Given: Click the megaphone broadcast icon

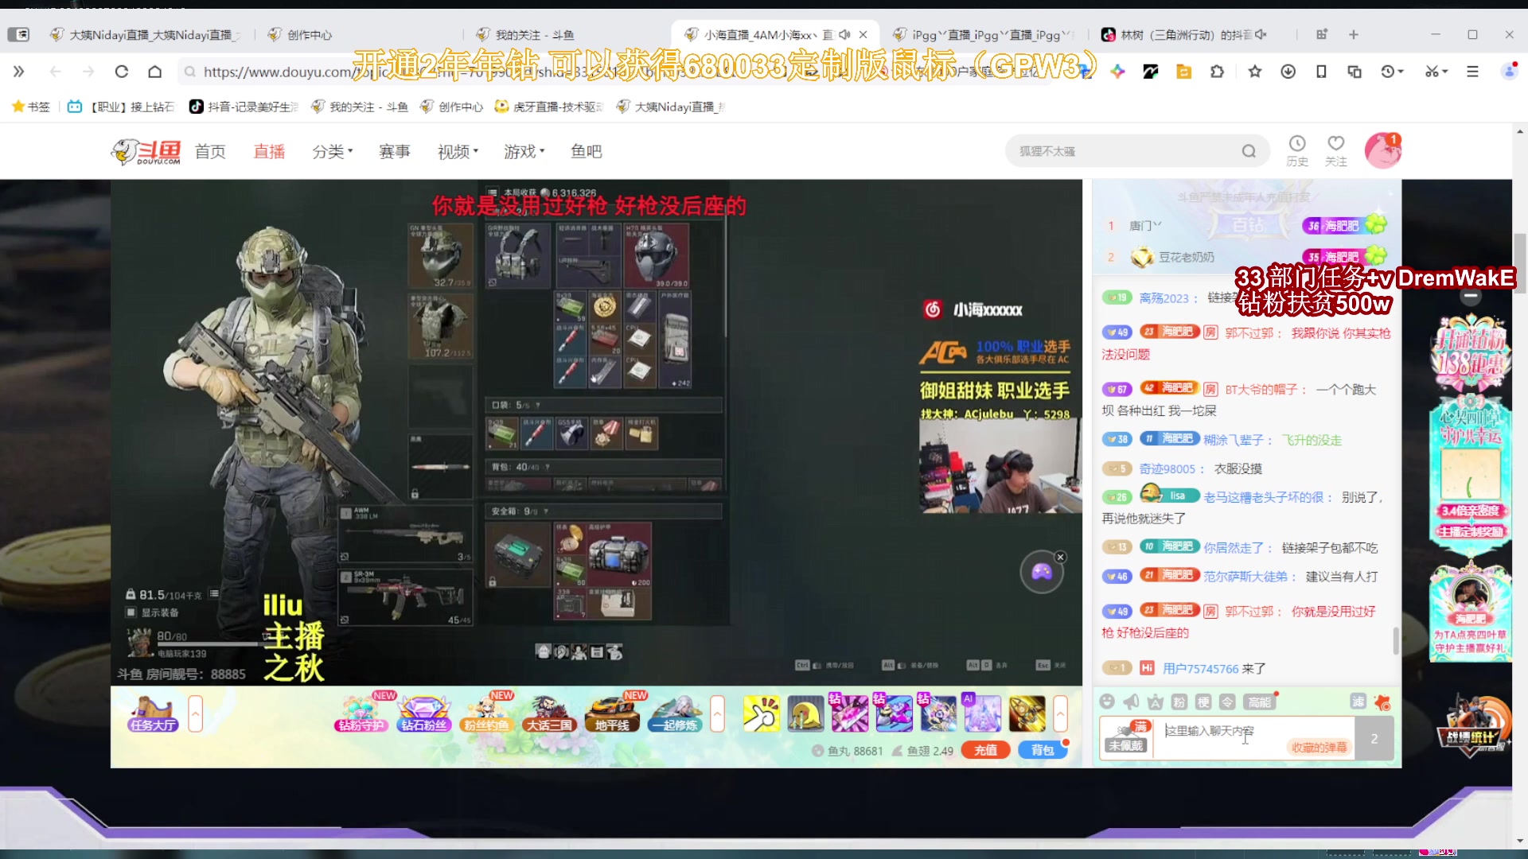Looking at the screenshot, I should click(1131, 702).
